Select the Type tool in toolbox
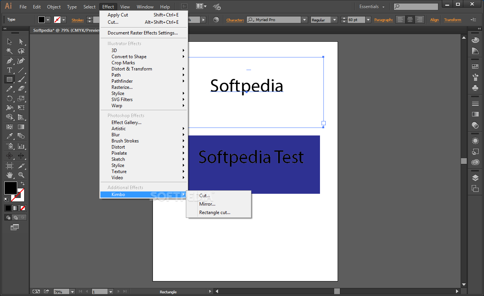 coord(10,70)
